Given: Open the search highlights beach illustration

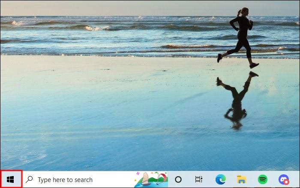Looking at the screenshot, I should pyautogui.click(x=151, y=179).
